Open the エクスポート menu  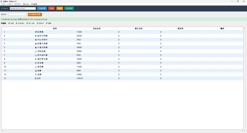tap(18, 4)
